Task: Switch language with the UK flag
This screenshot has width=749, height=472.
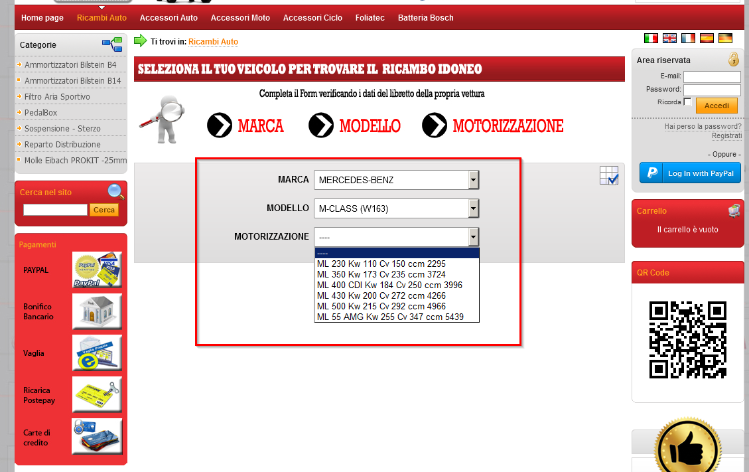Action: tap(669, 39)
